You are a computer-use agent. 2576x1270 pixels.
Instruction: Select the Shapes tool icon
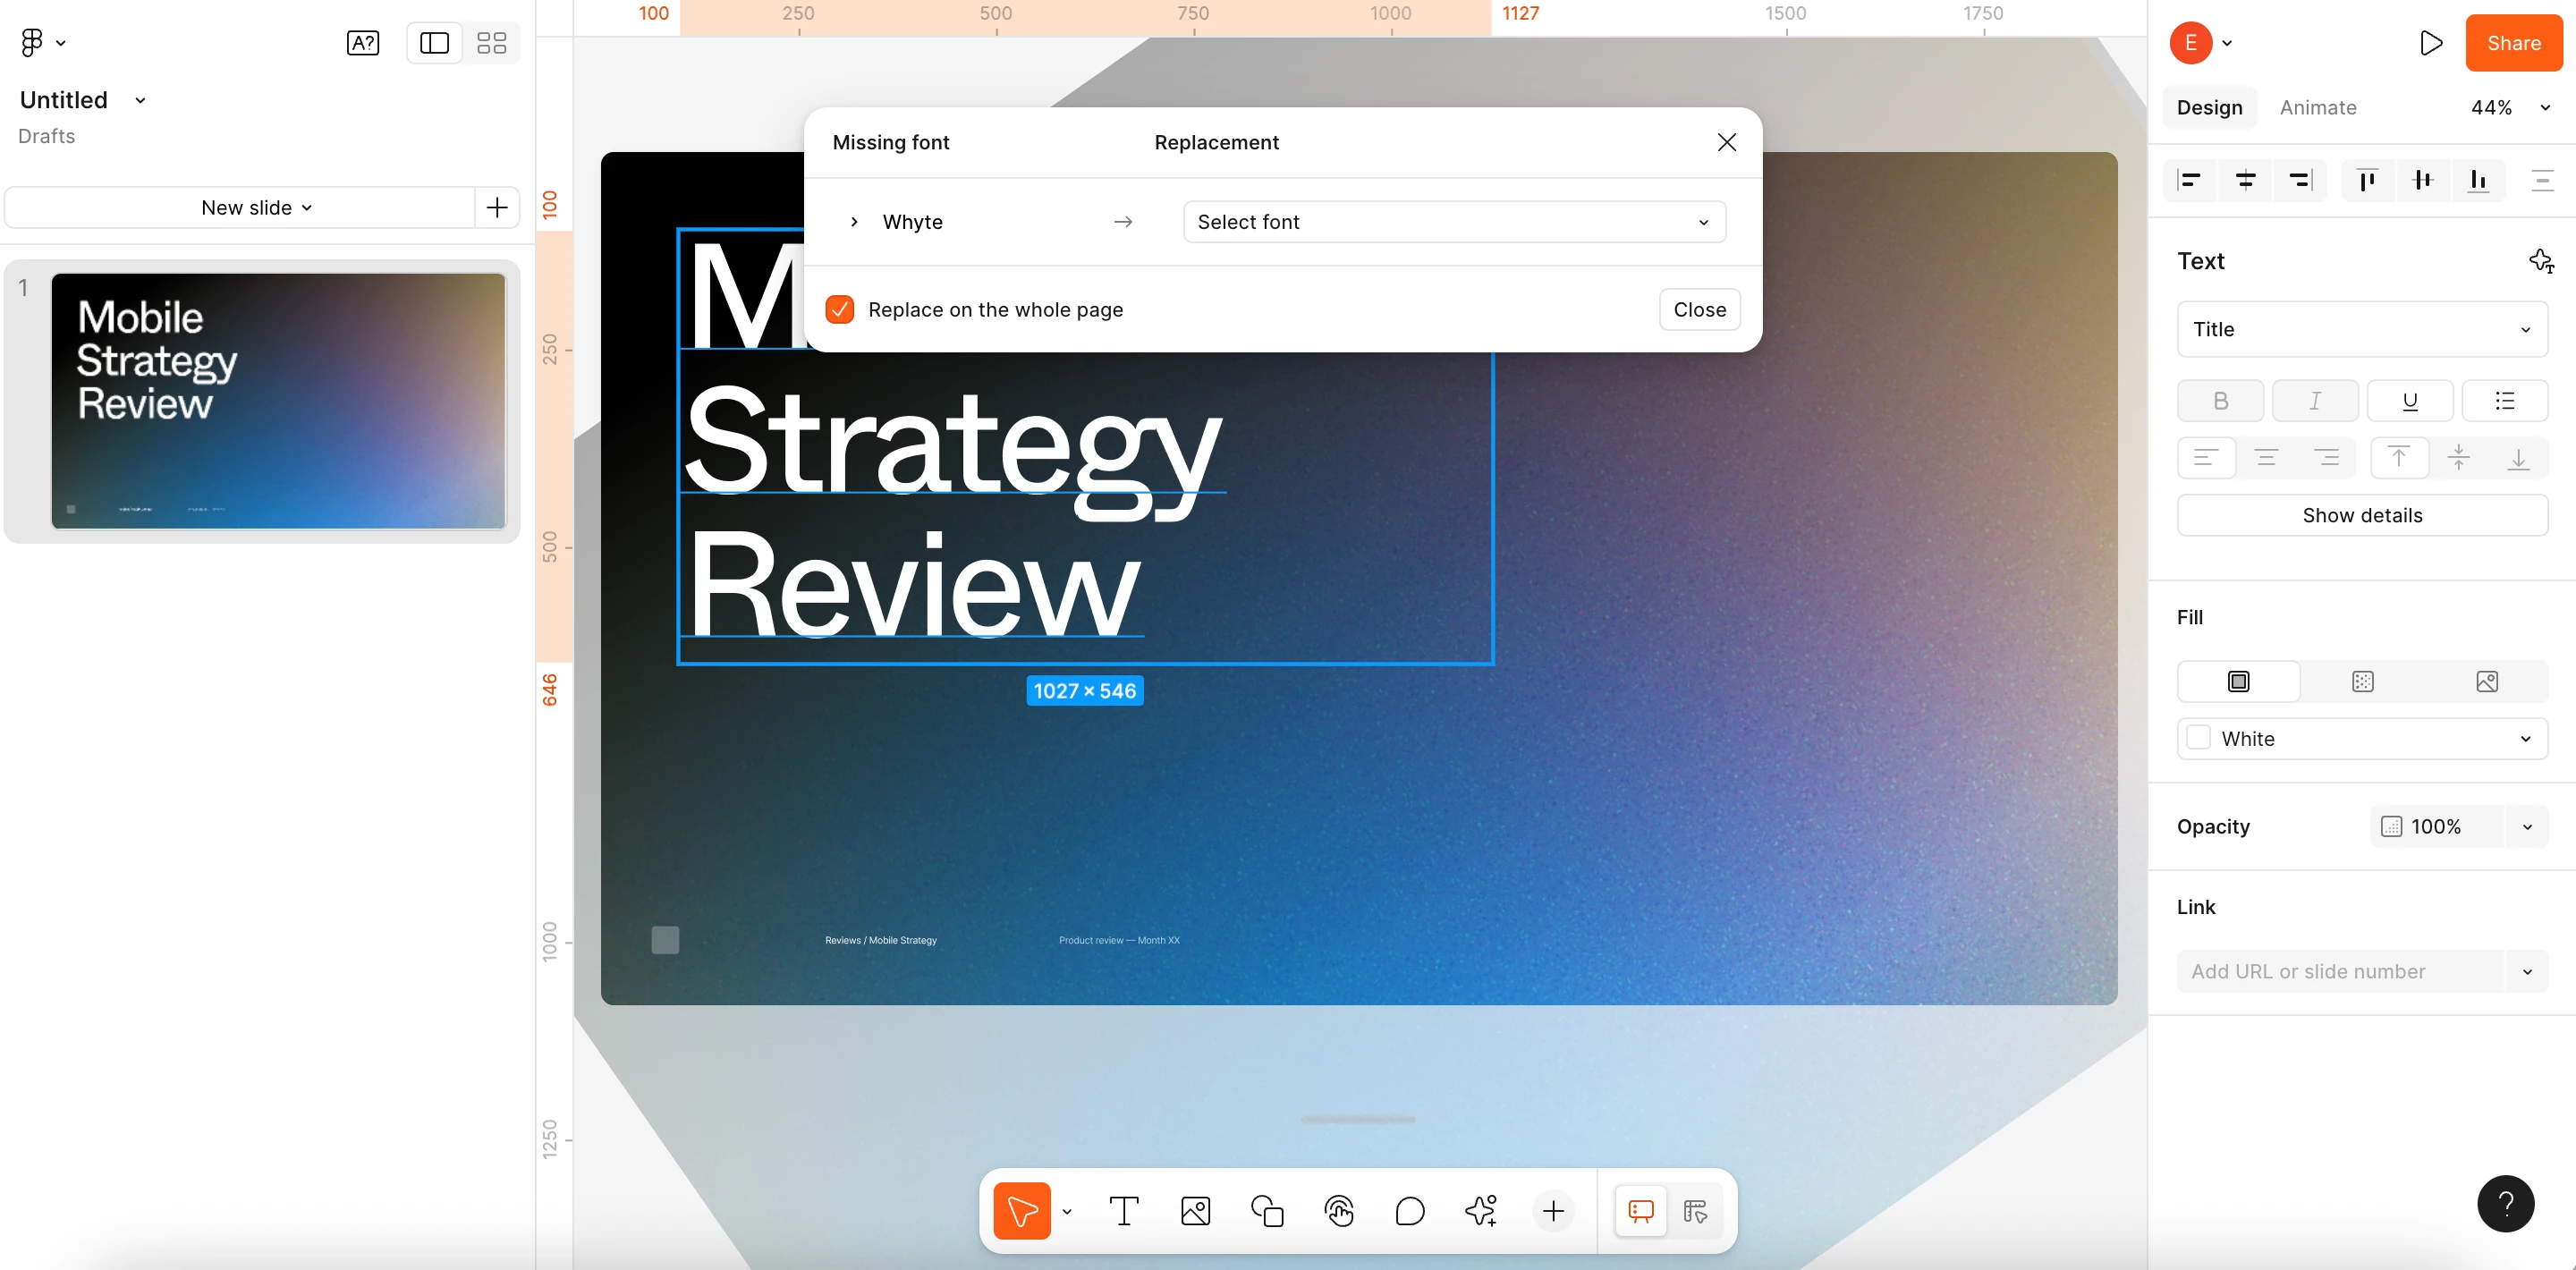(x=1267, y=1211)
